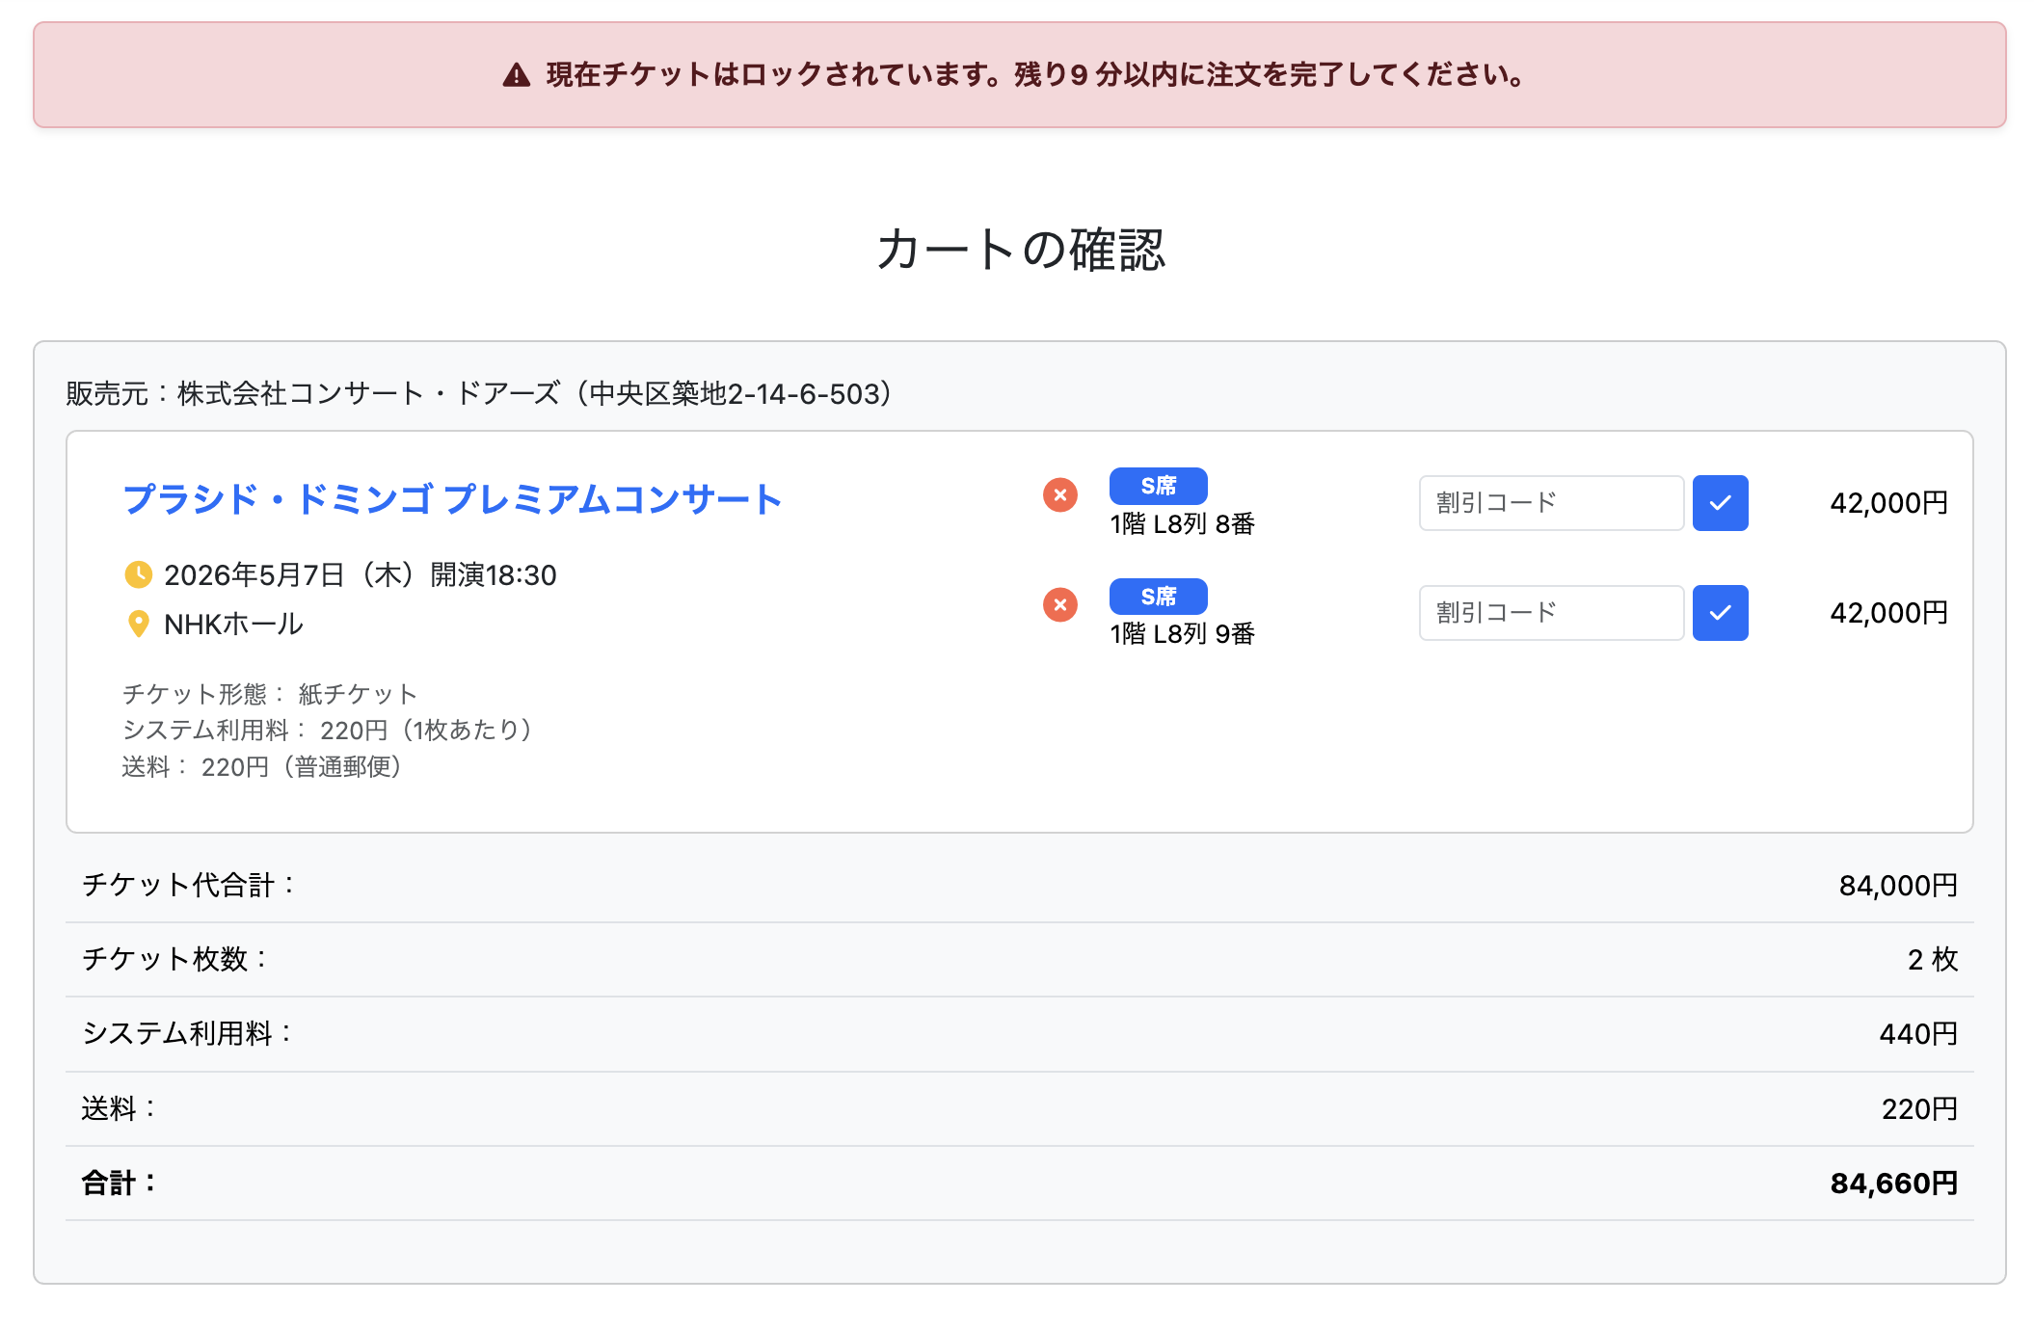Click the lock warning message banner
The height and width of the screenshot is (1330, 2034).
click(x=1017, y=76)
